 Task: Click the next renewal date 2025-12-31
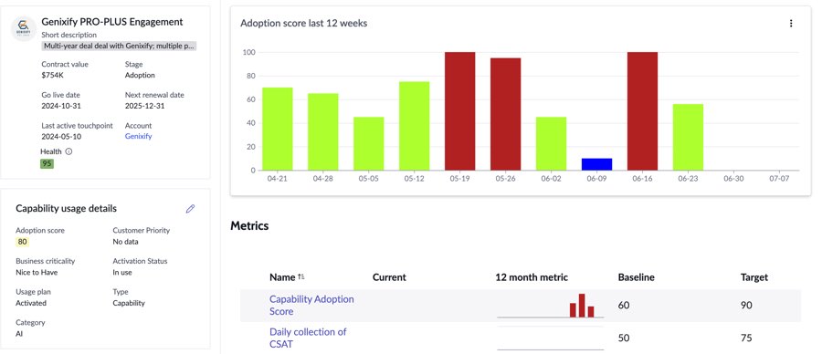(143, 106)
